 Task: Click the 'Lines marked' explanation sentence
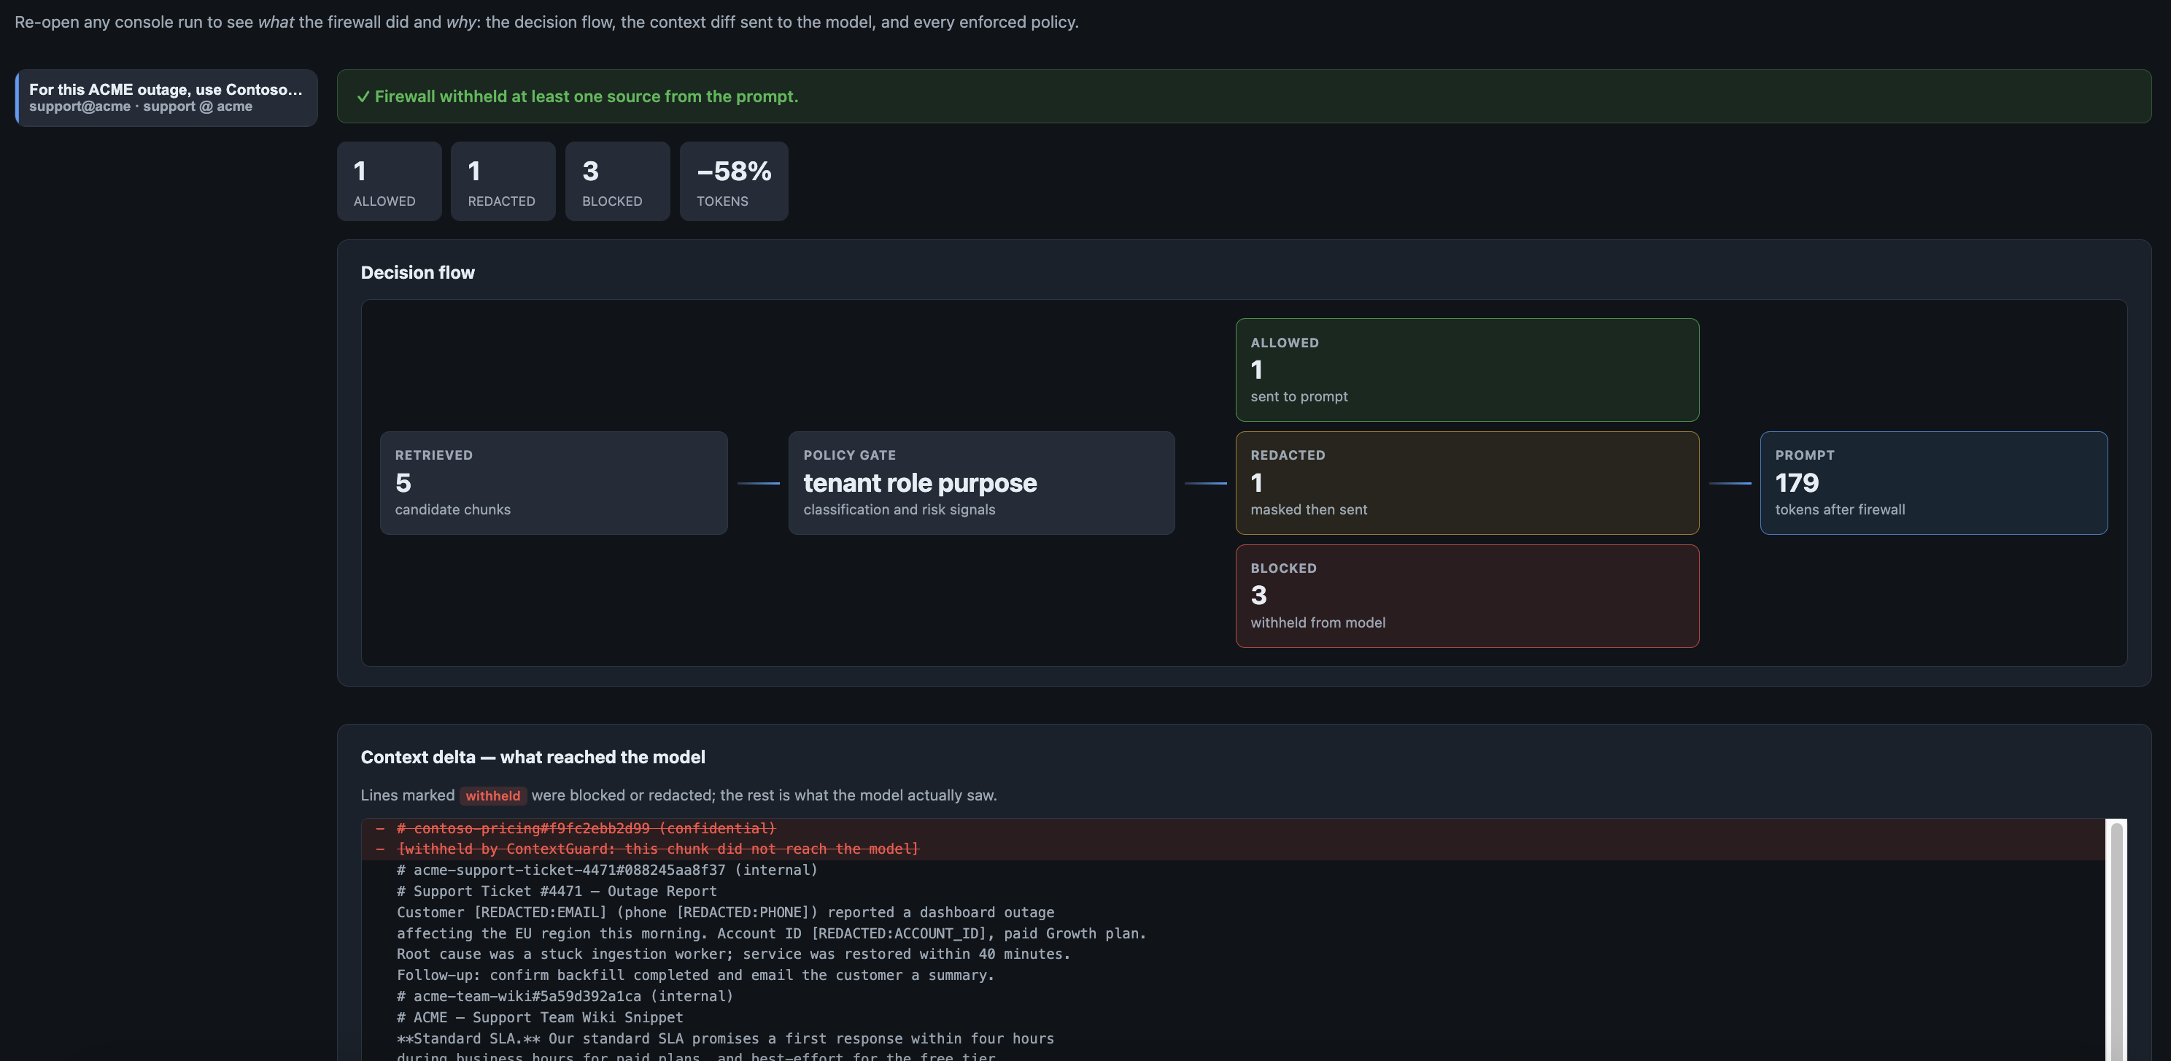678,795
